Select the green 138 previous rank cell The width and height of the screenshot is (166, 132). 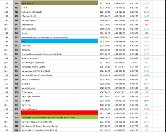[x=146, y=8]
